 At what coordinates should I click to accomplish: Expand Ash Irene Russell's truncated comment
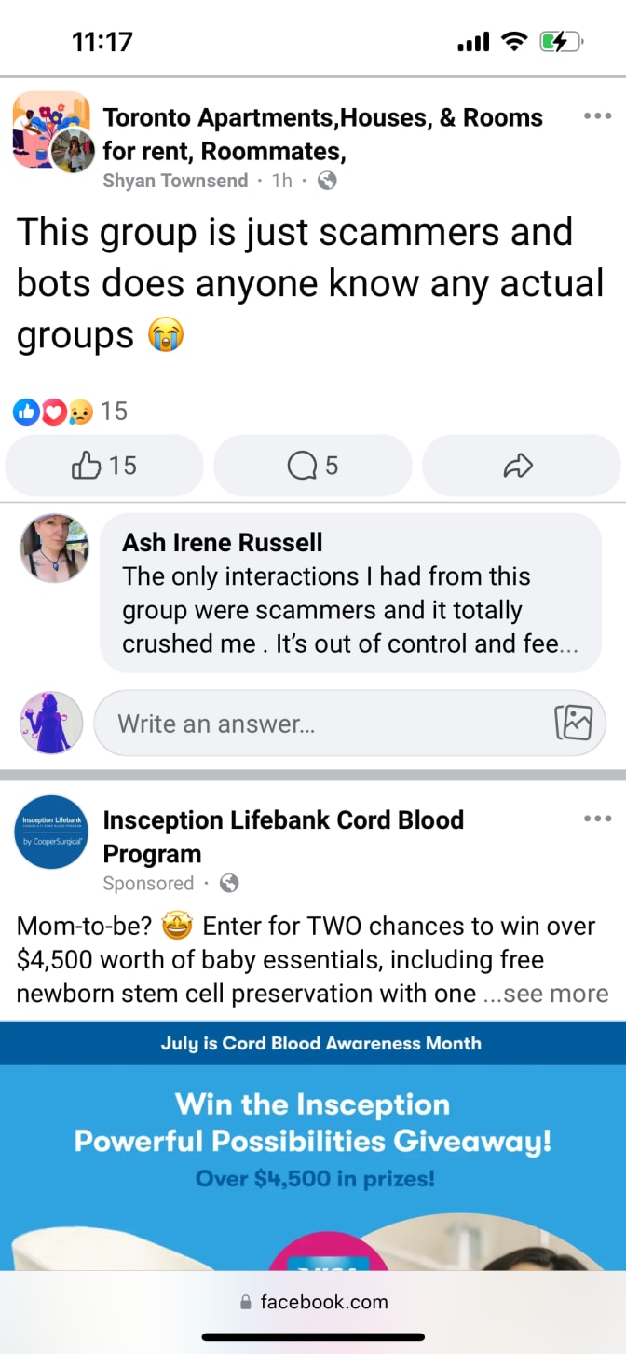564,643
